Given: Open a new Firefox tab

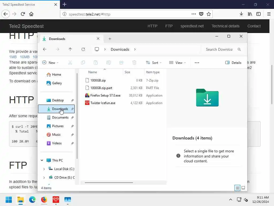Looking at the screenshot, I should click(64, 4).
